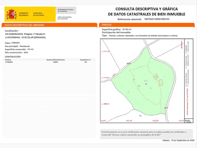Image resolution: width=197 pixels, height=148 pixels.
Task: Click the rectangular building outline below the tilted one
Action: 161,83
